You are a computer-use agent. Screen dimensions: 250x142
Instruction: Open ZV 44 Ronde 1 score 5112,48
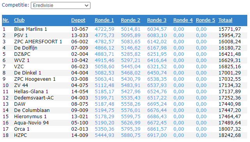(x=105, y=85)
